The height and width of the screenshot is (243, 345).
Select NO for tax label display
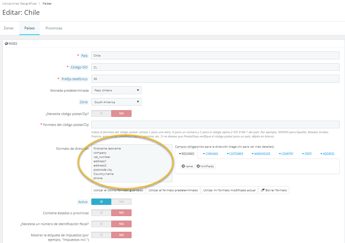tap(121, 235)
